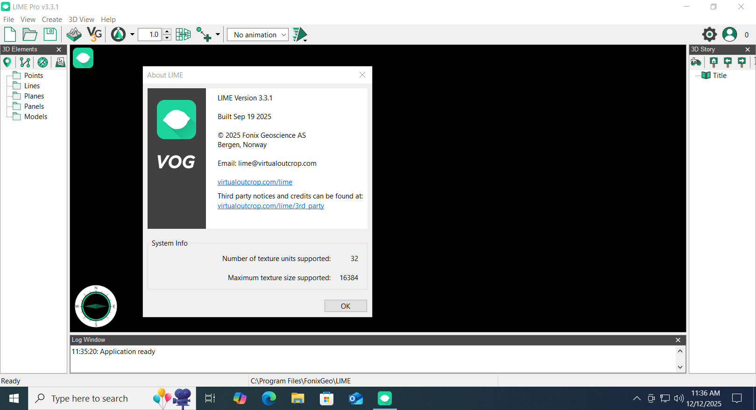The height and width of the screenshot is (410, 756).
Task: Click the image panel icon in 3D Elements
Action: [x=60, y=62]
